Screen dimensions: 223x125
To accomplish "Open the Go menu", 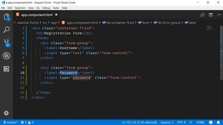I will (38, 8).
